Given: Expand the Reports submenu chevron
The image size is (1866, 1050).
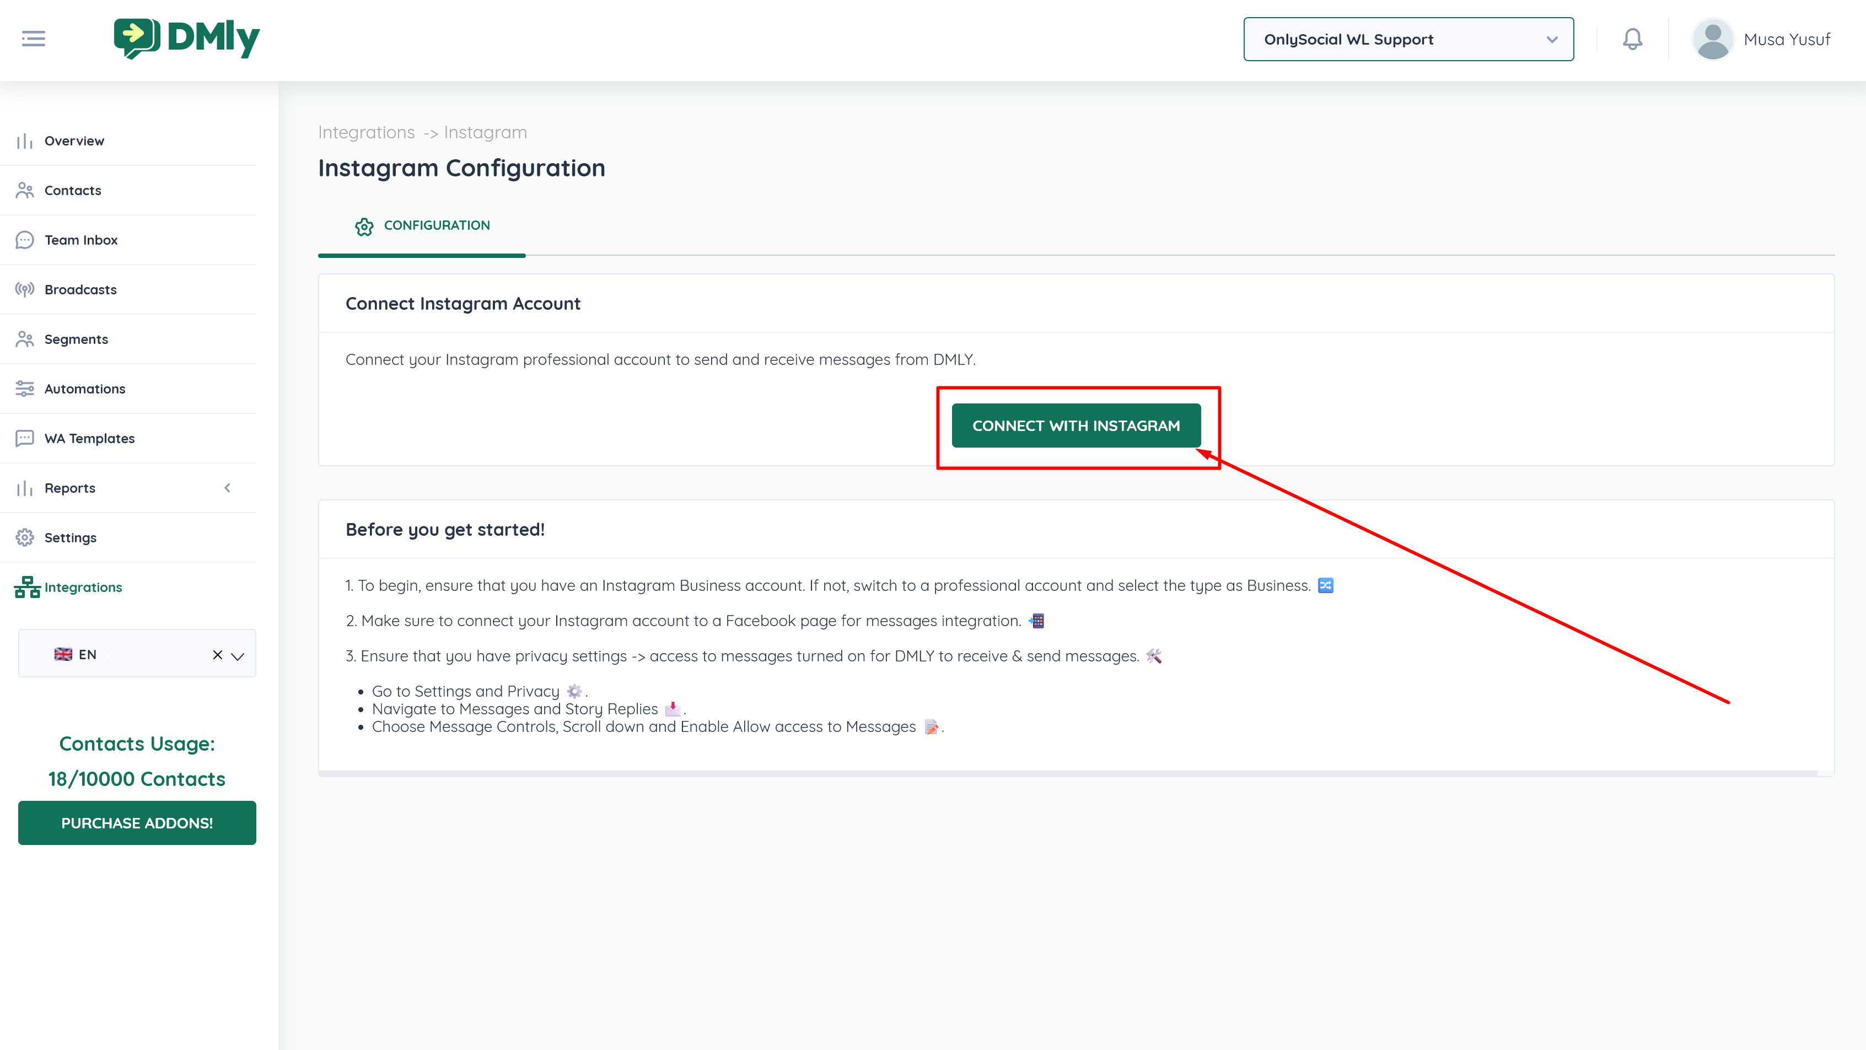Looking at the screenshot, I should pos(228,488).
